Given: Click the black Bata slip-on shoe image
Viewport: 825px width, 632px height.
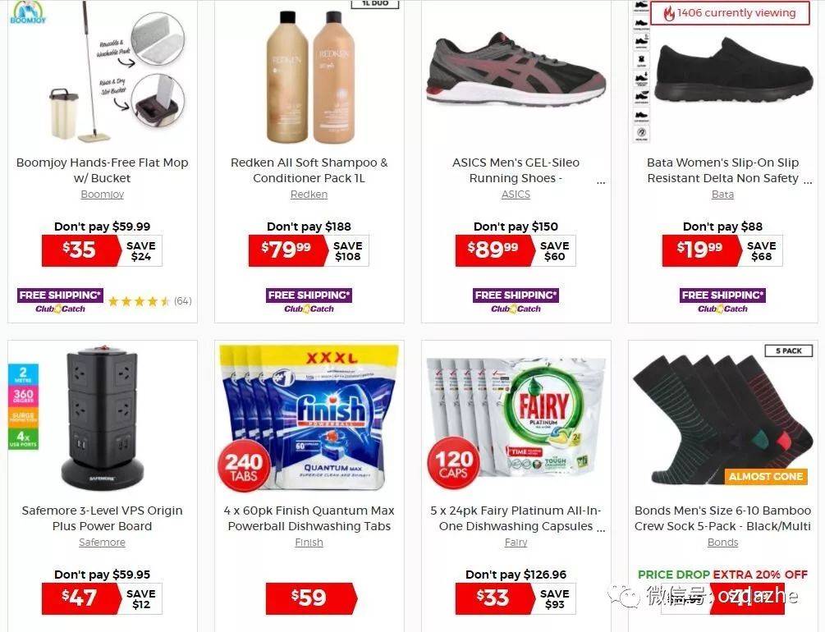Looking at the screenshot, I should (x=733, y=70).
